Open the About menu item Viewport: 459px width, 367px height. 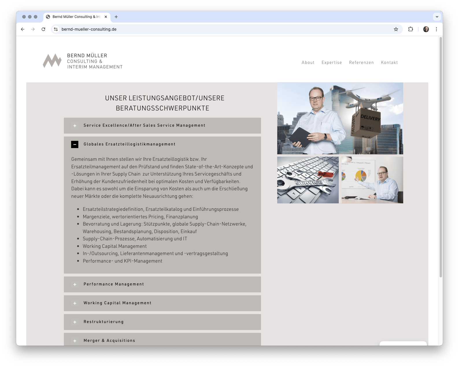(x=308, y=62)
